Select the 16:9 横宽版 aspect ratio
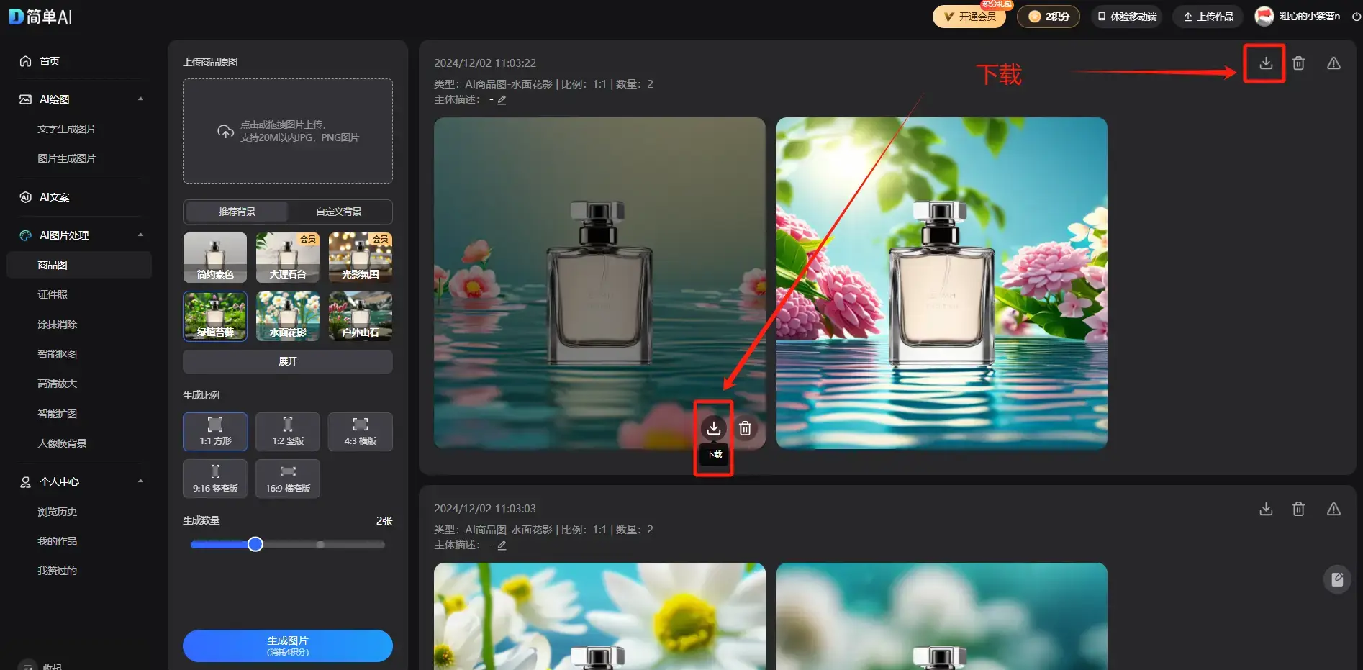This screenshot has height=670, width=1363. (287, 479)
